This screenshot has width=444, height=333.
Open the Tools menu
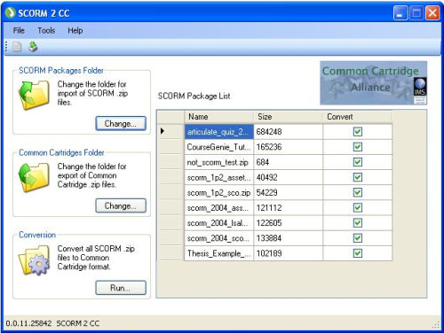tap(46, 30)
